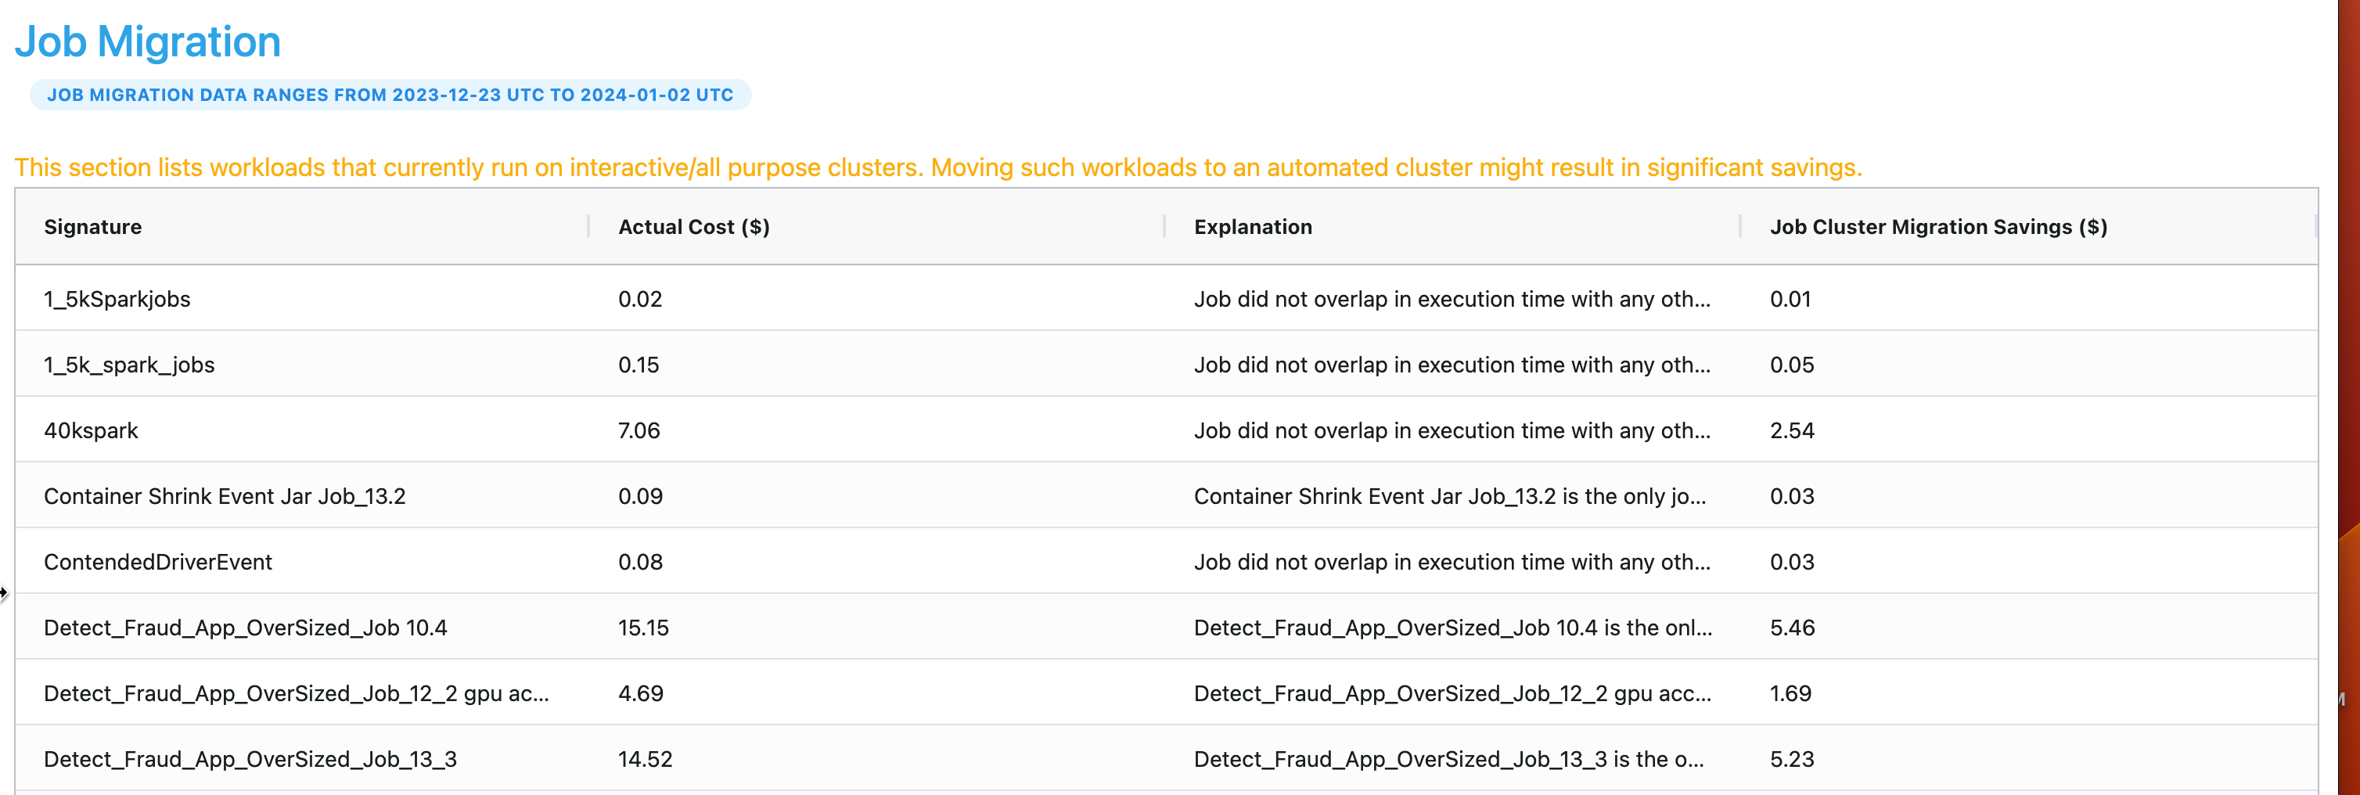Click the Explanation column header
This screenshot has width=2360, height=795.
pos(1251,227)
